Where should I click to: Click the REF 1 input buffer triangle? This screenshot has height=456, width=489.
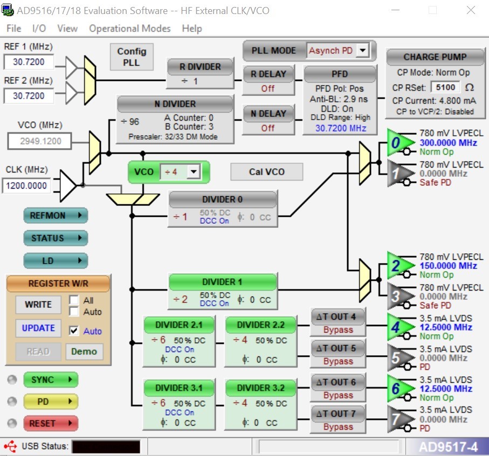click(x=71, y=67)
